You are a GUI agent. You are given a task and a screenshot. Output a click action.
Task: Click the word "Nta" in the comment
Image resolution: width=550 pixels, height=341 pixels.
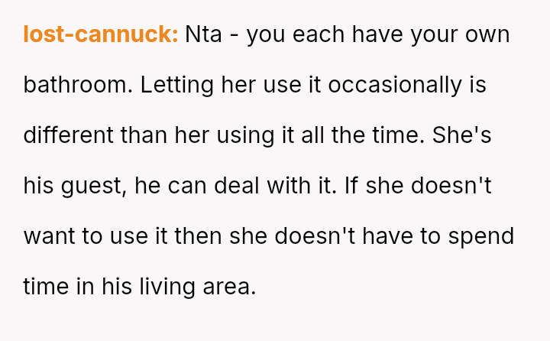coord(205,34)
